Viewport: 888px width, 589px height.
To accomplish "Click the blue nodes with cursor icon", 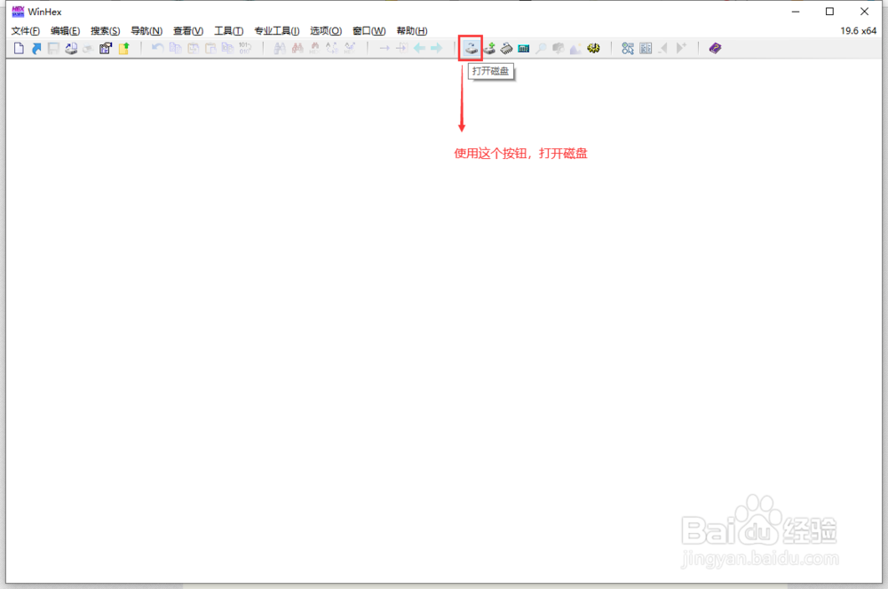I will [x=628, y=49].
